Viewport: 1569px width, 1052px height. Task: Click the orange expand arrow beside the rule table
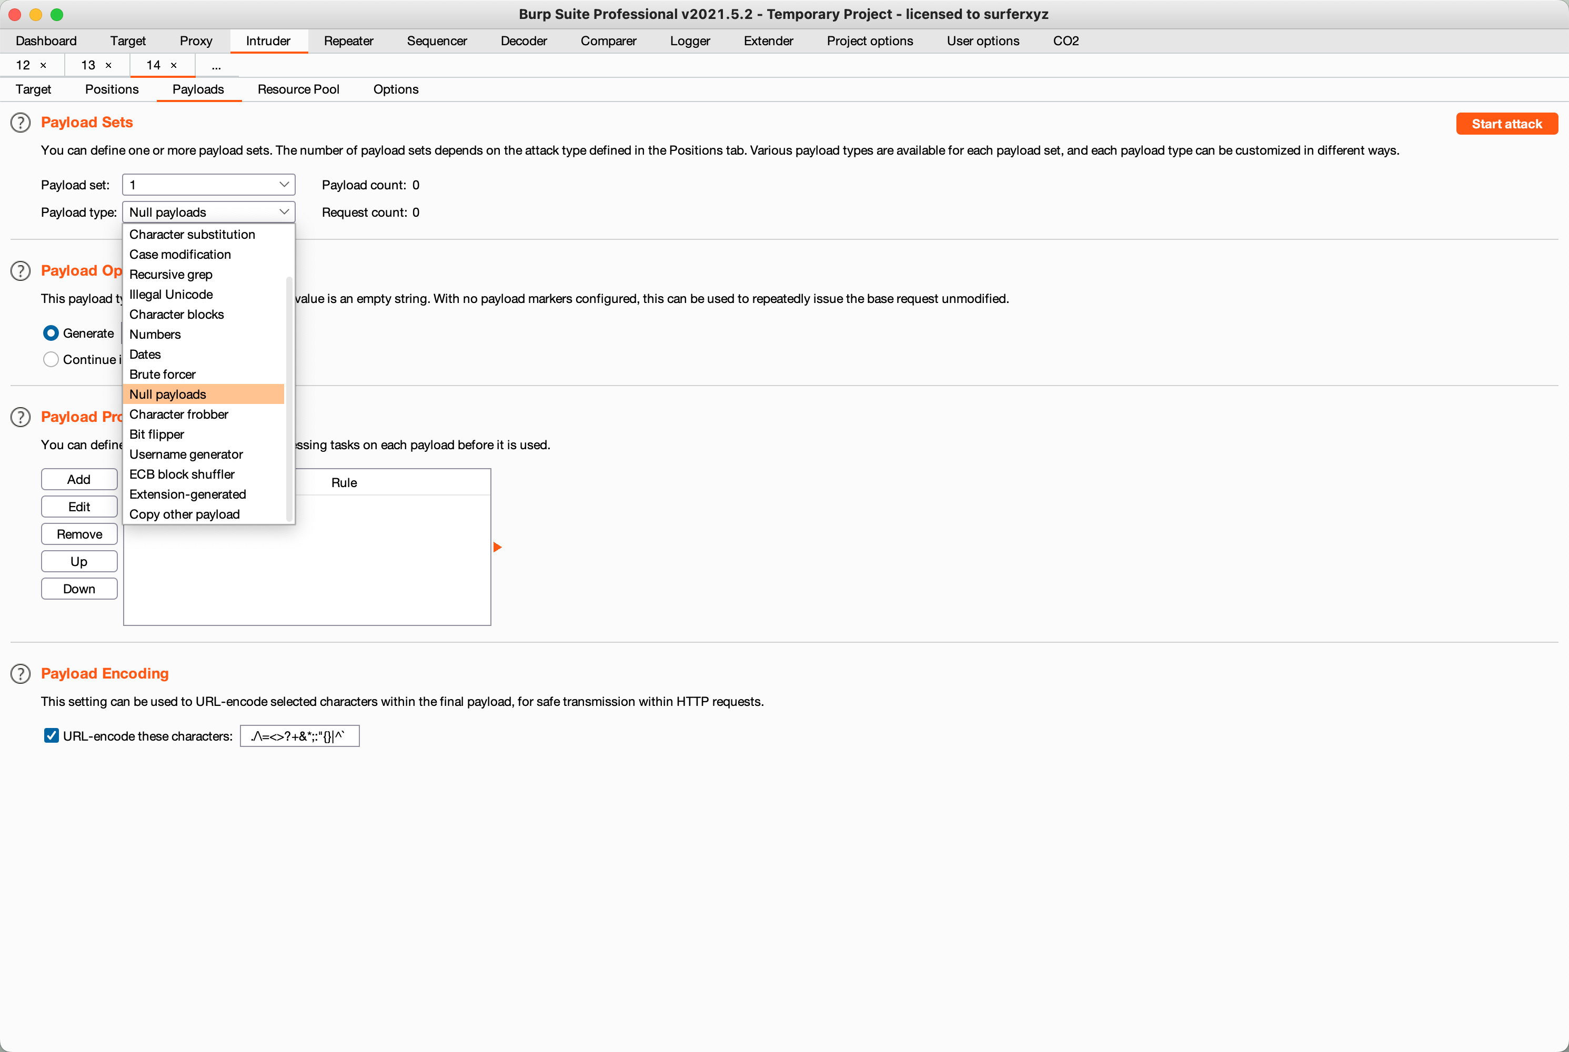coord(497,548)
